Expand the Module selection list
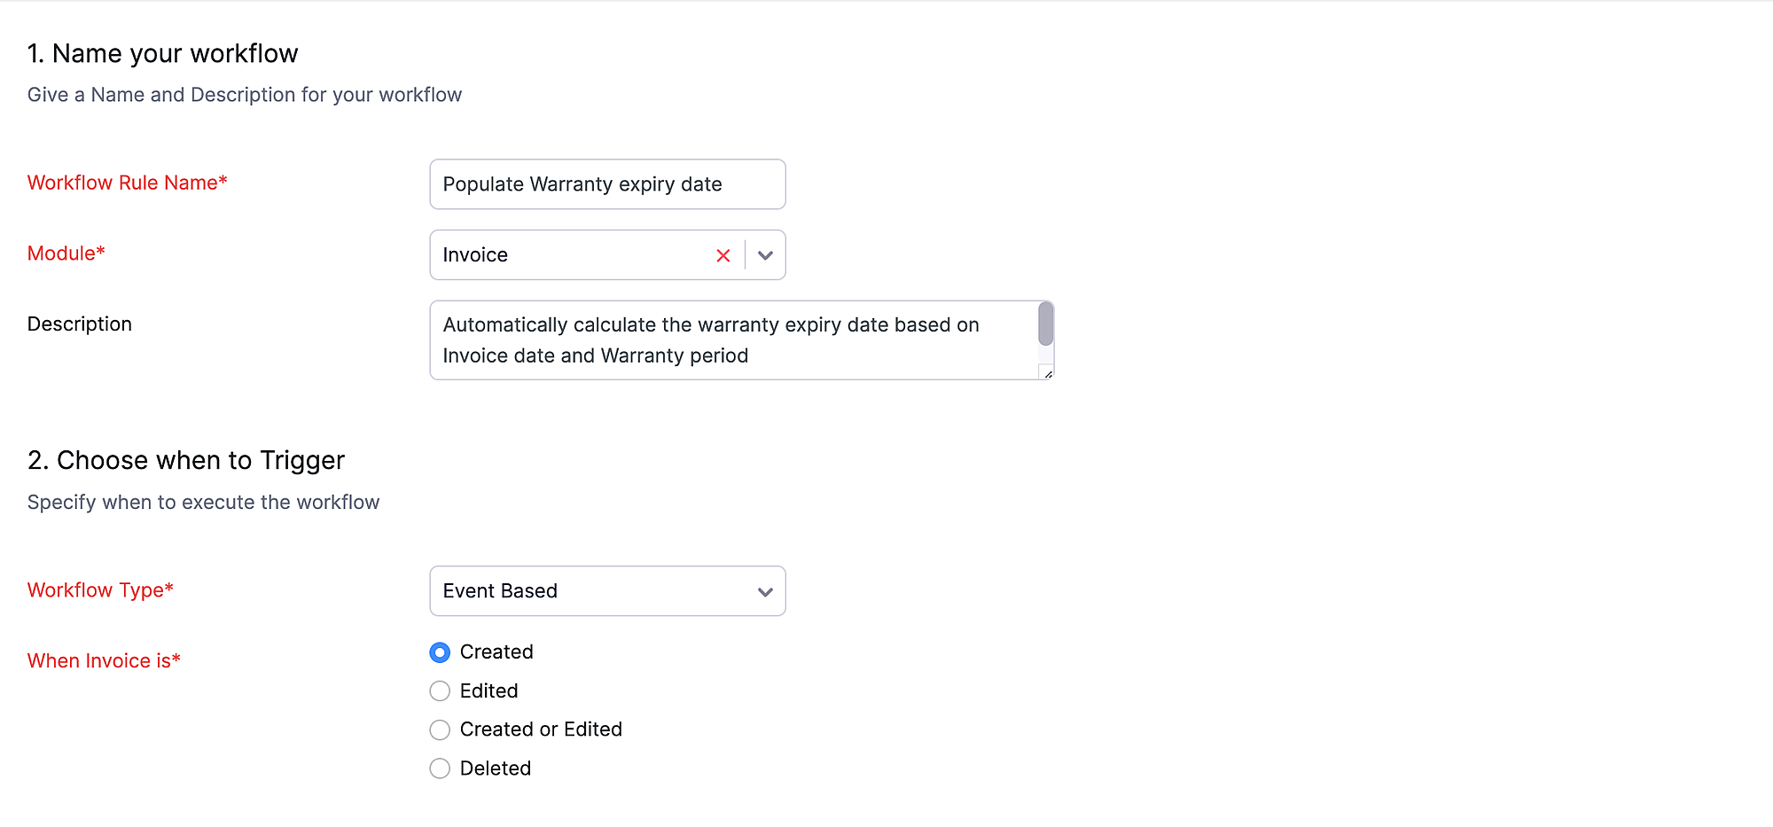 pos(764,255)
